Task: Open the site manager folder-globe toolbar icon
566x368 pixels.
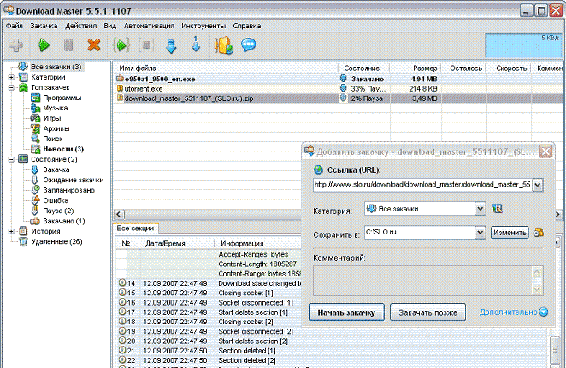Action: [x=223, y=45]
